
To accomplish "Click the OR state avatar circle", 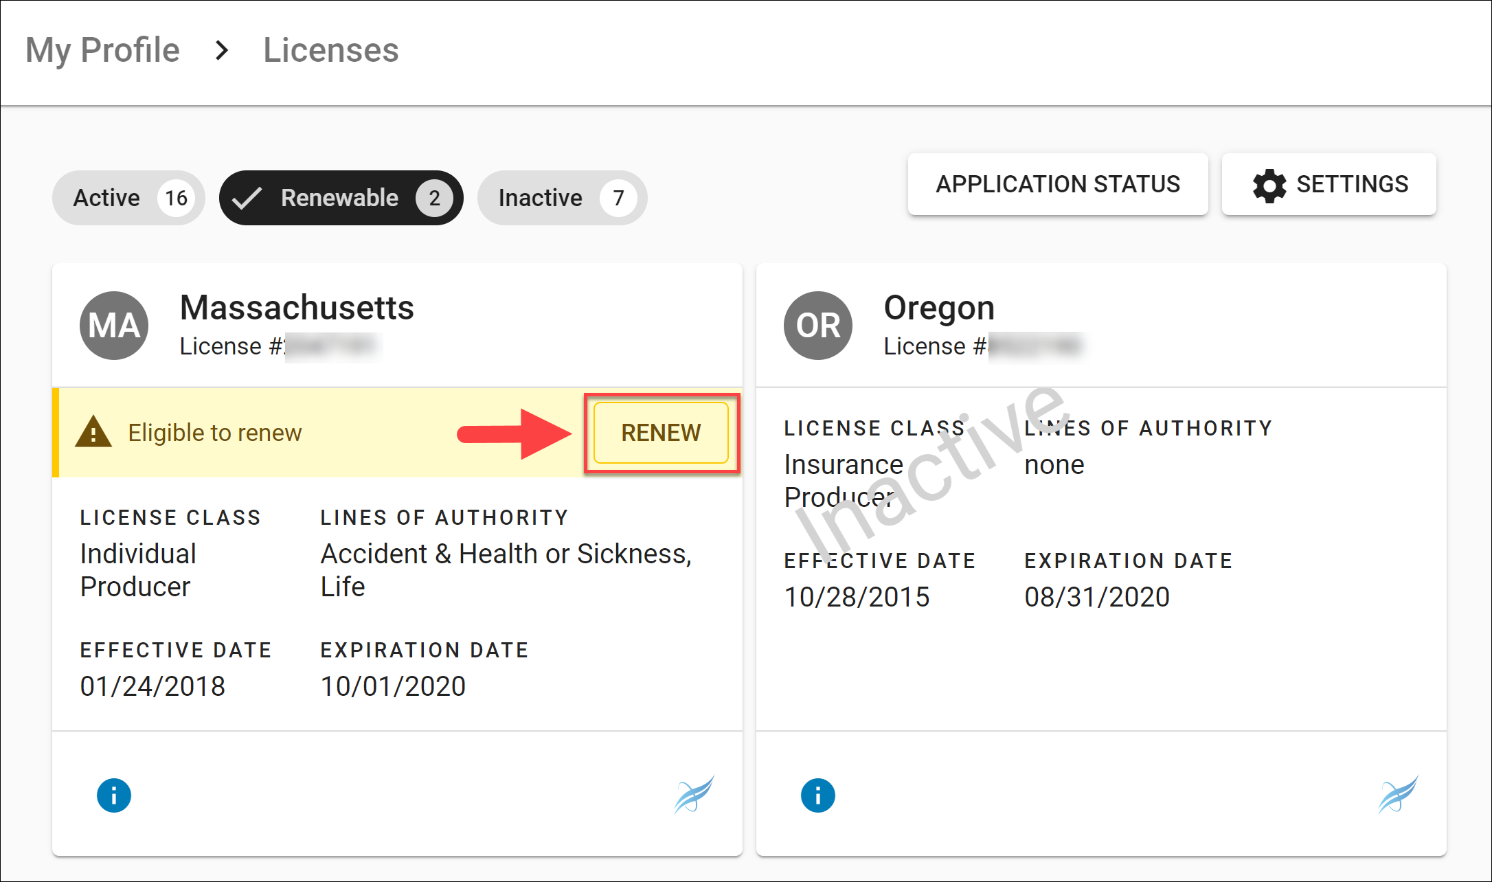I will (x=818, y=326).
